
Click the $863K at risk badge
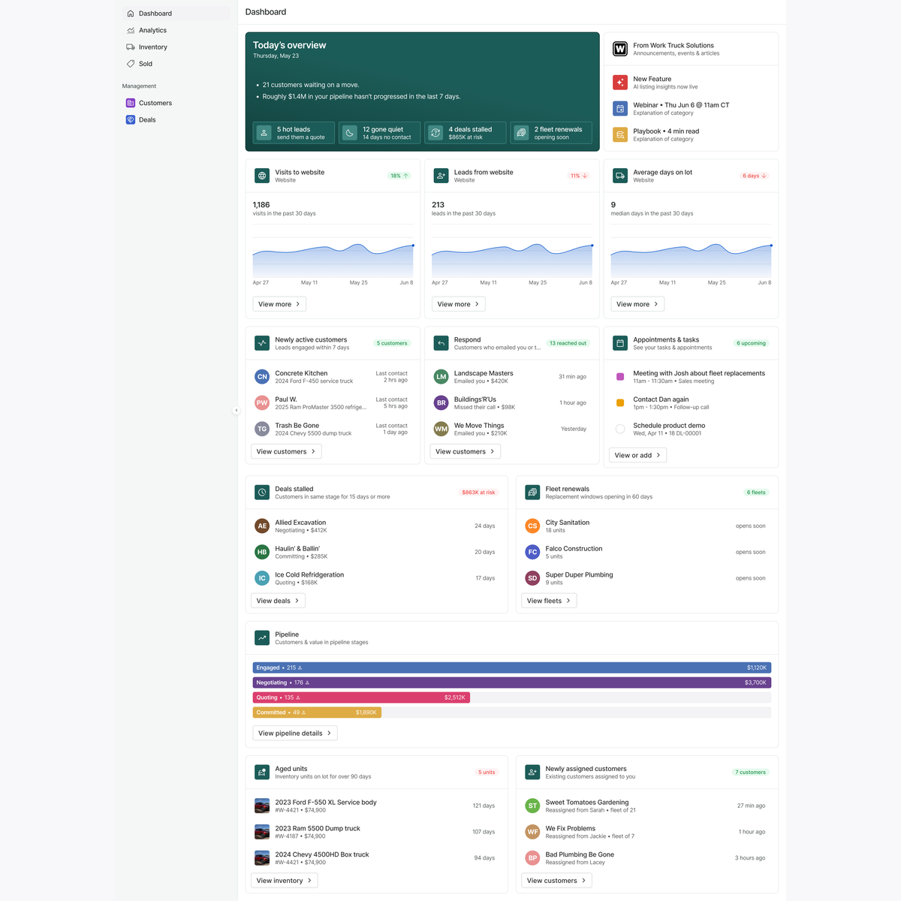point(478,493)
